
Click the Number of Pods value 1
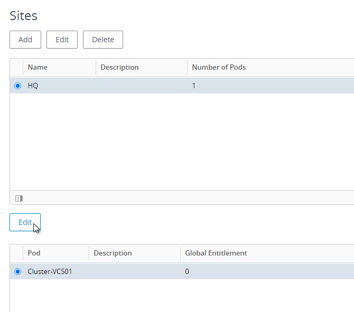(x=194, y=86)
